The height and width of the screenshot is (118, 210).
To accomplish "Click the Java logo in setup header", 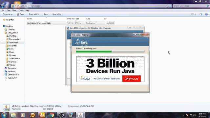I will [82, 42].
